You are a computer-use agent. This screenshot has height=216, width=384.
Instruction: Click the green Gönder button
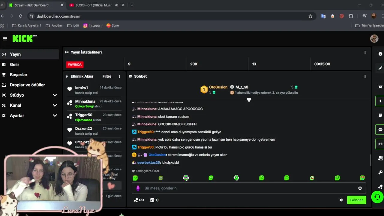click(x=356, y=200)
